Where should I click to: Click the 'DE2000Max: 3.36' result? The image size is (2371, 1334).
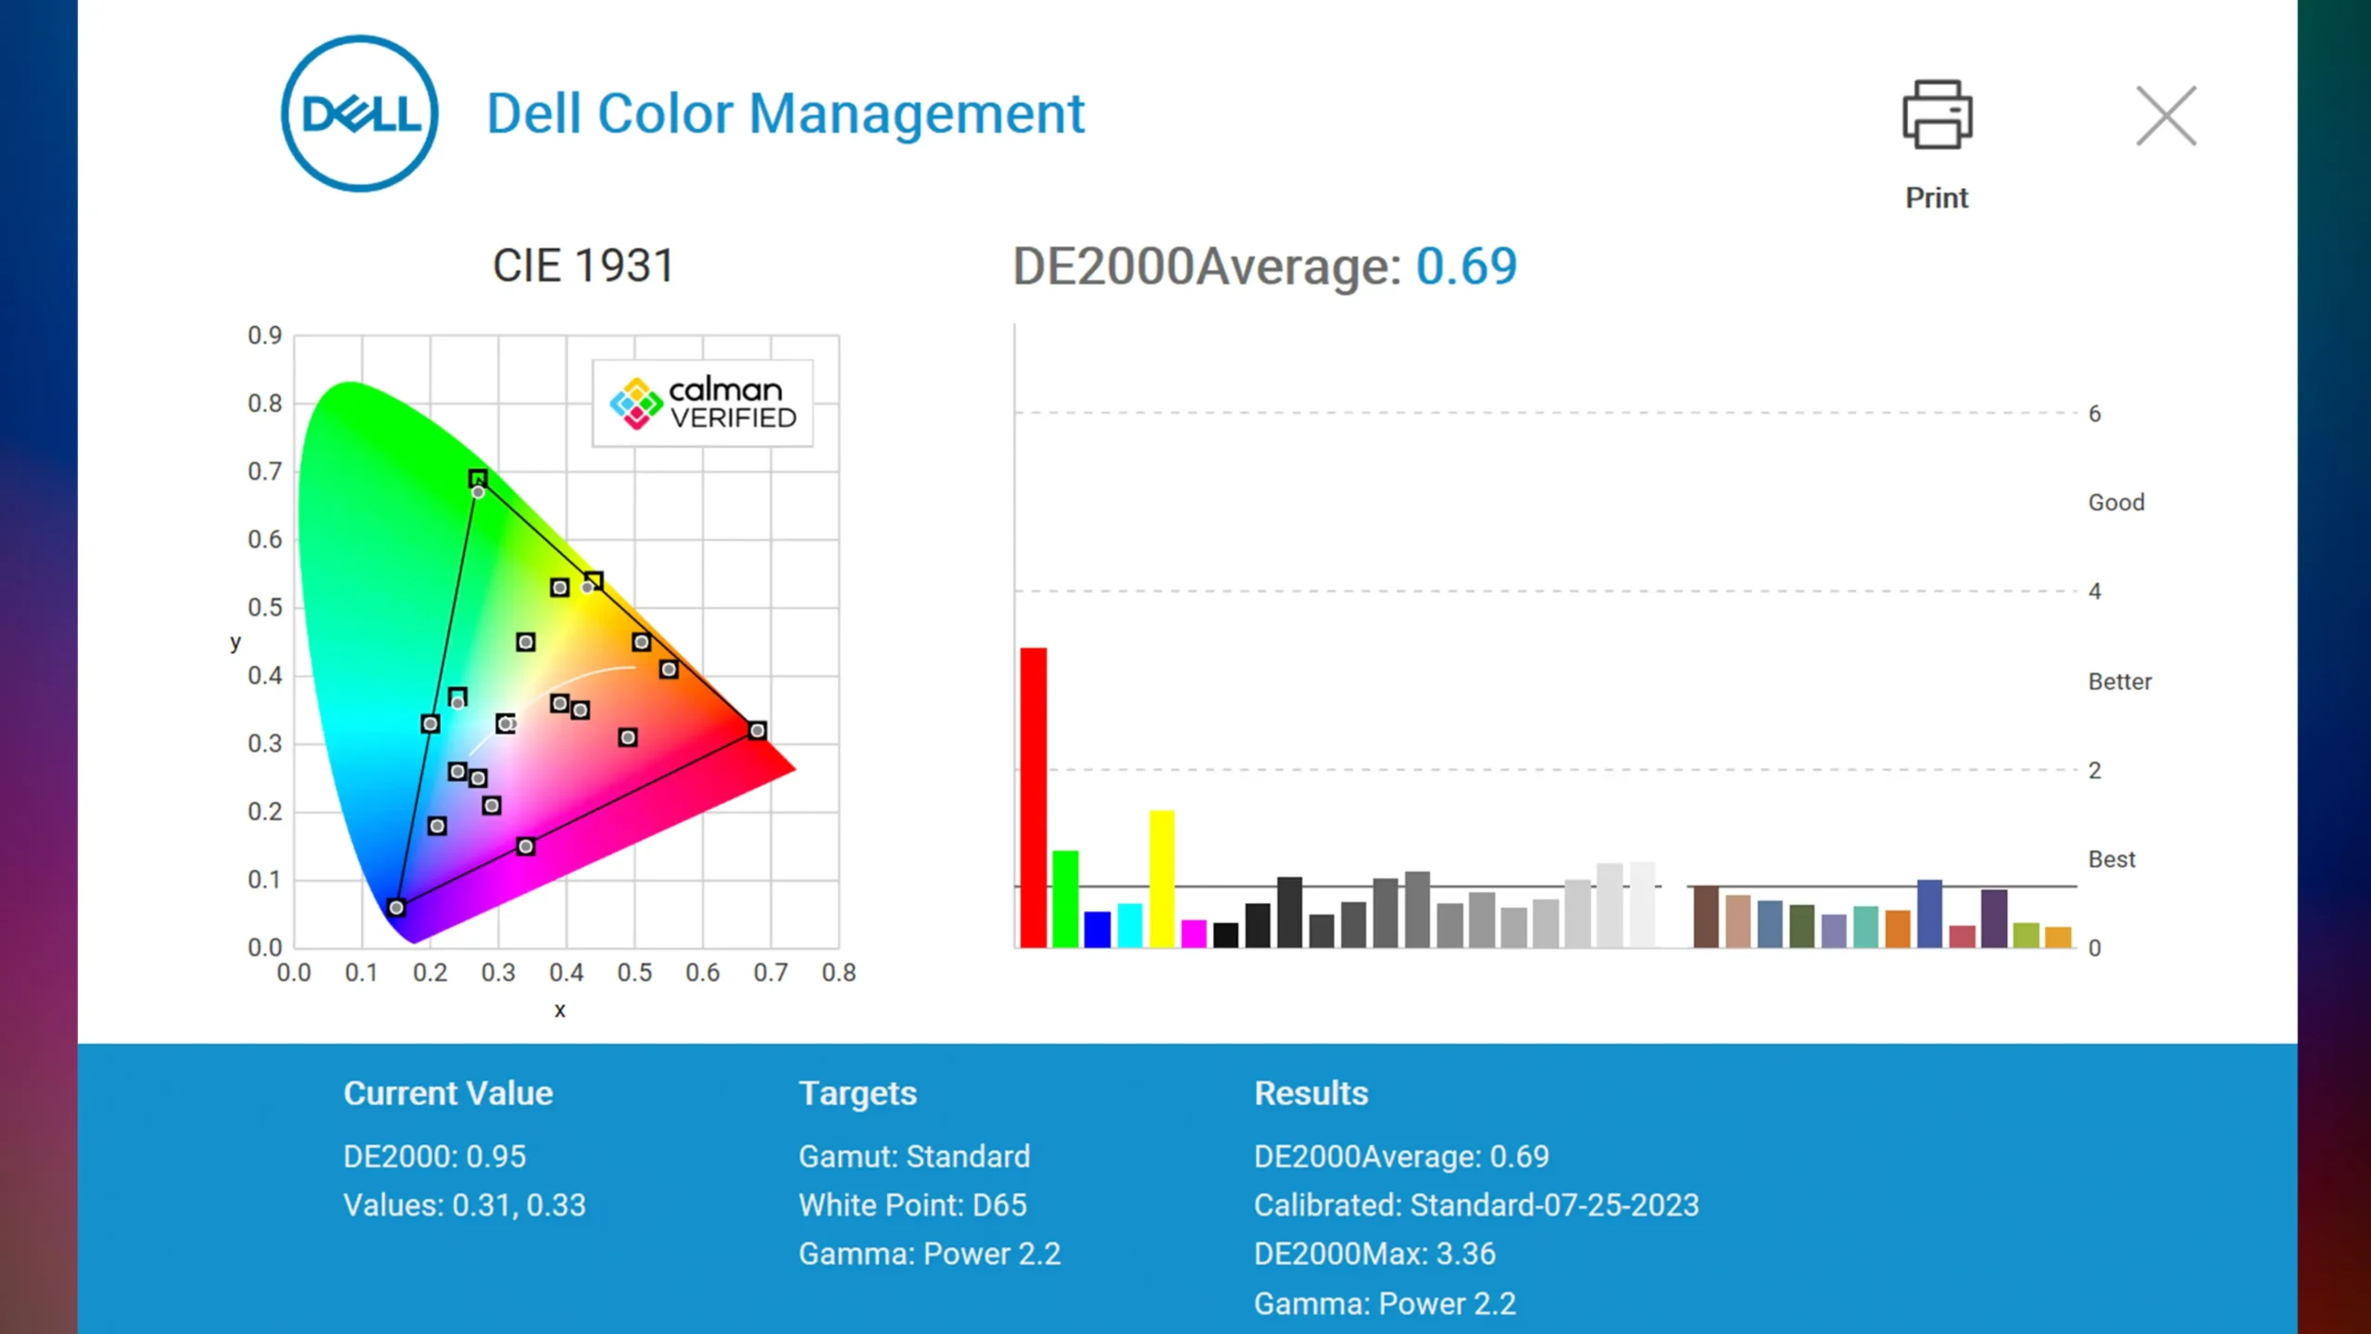pos(1374,1254)
